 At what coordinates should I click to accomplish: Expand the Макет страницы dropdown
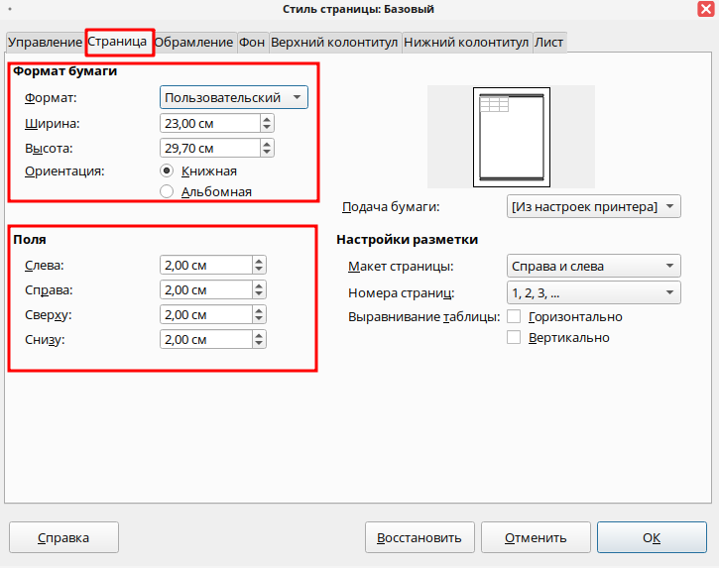(593, 266)
